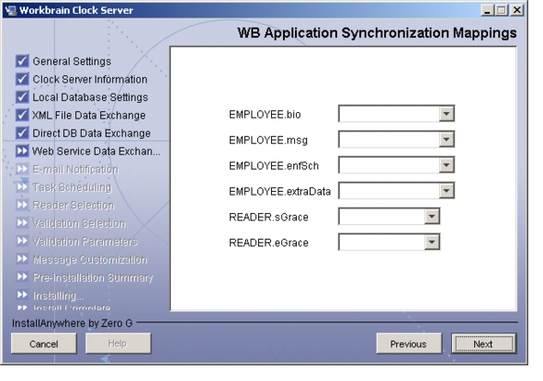Click the Pre-Installation Summary step label
The image size is (543, 381).
pyautogui.click(x=93, y=277)
